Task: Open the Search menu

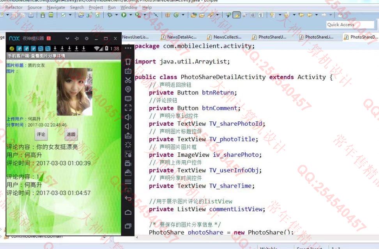Action: (77, 7)
